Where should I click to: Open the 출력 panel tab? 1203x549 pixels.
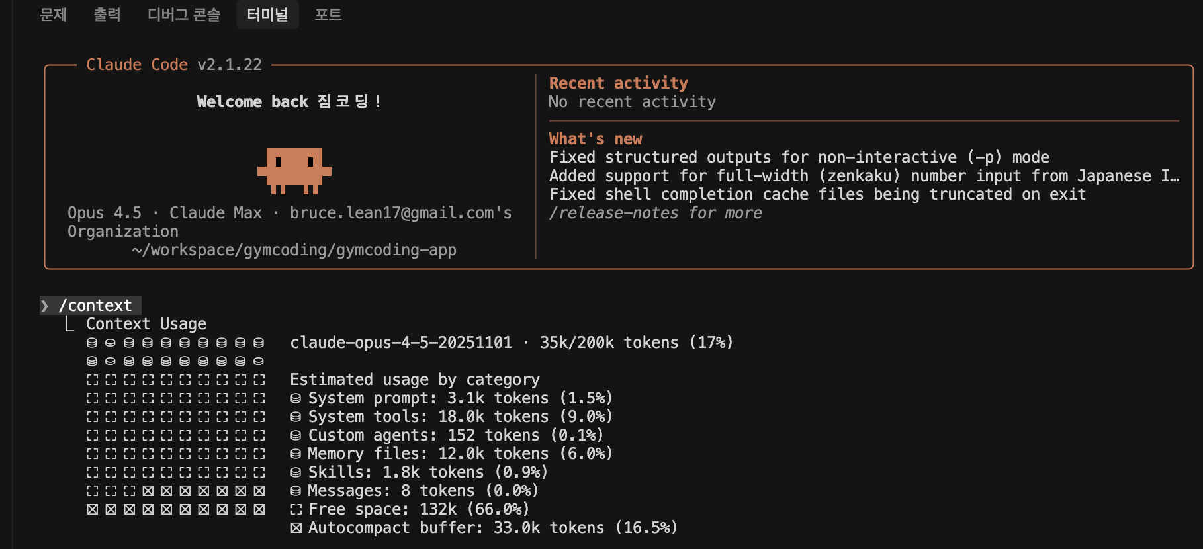107,15
